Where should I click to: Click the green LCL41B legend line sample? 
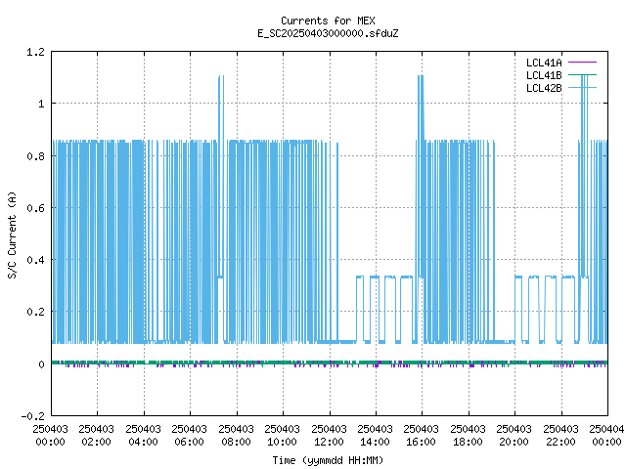(582, 75)
